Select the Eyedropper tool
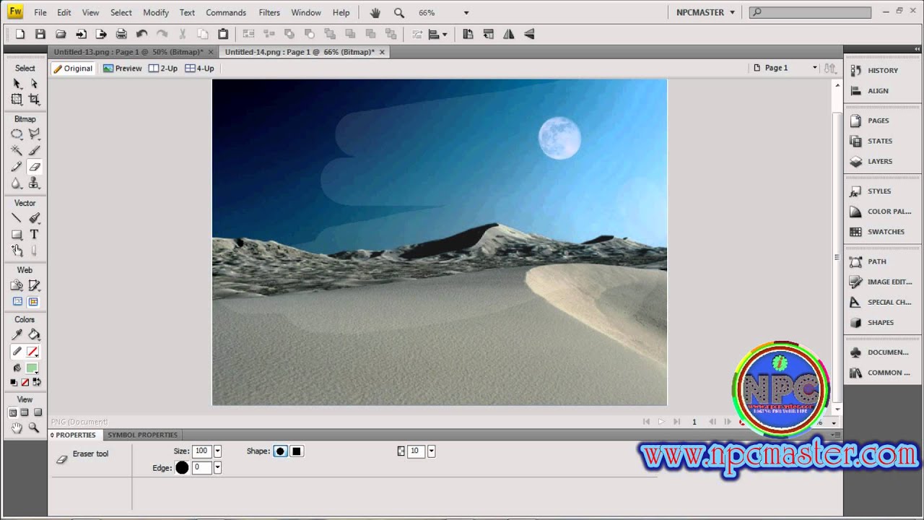The height and width of the screenshot is (520, 924). coord(17,334)
